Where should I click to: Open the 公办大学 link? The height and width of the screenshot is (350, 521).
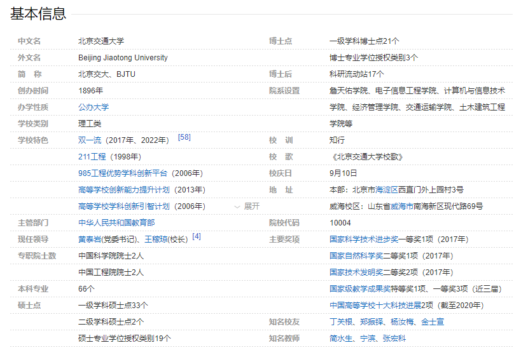(94, 107)
